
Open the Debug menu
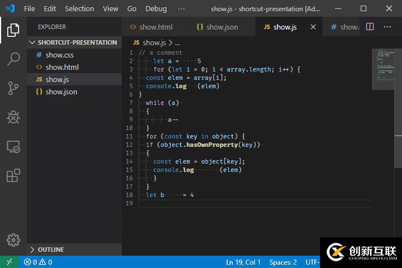[x=156, y=9]
